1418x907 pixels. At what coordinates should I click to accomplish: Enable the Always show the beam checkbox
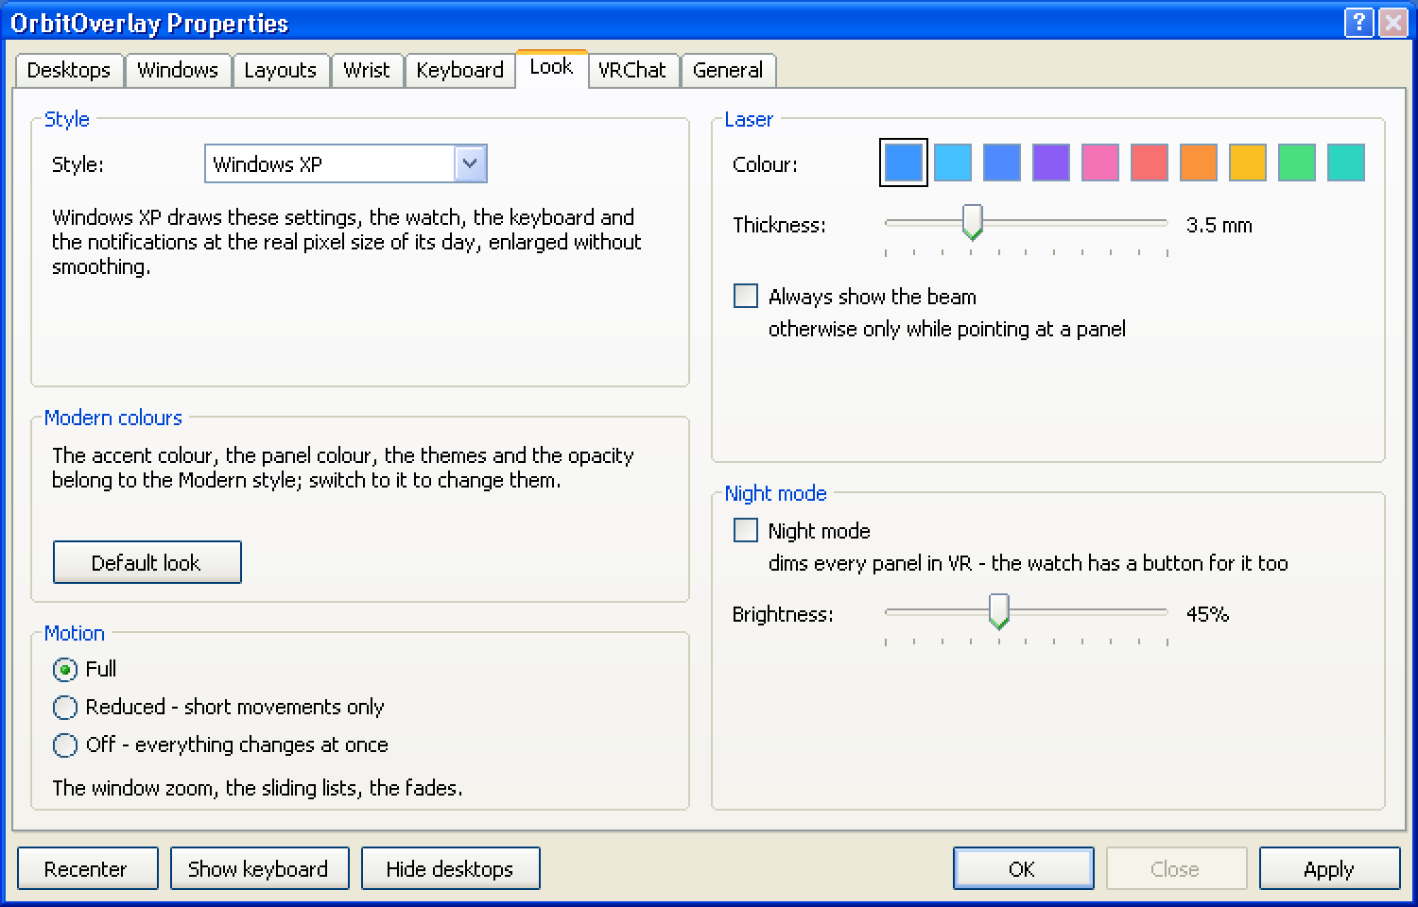746,296
